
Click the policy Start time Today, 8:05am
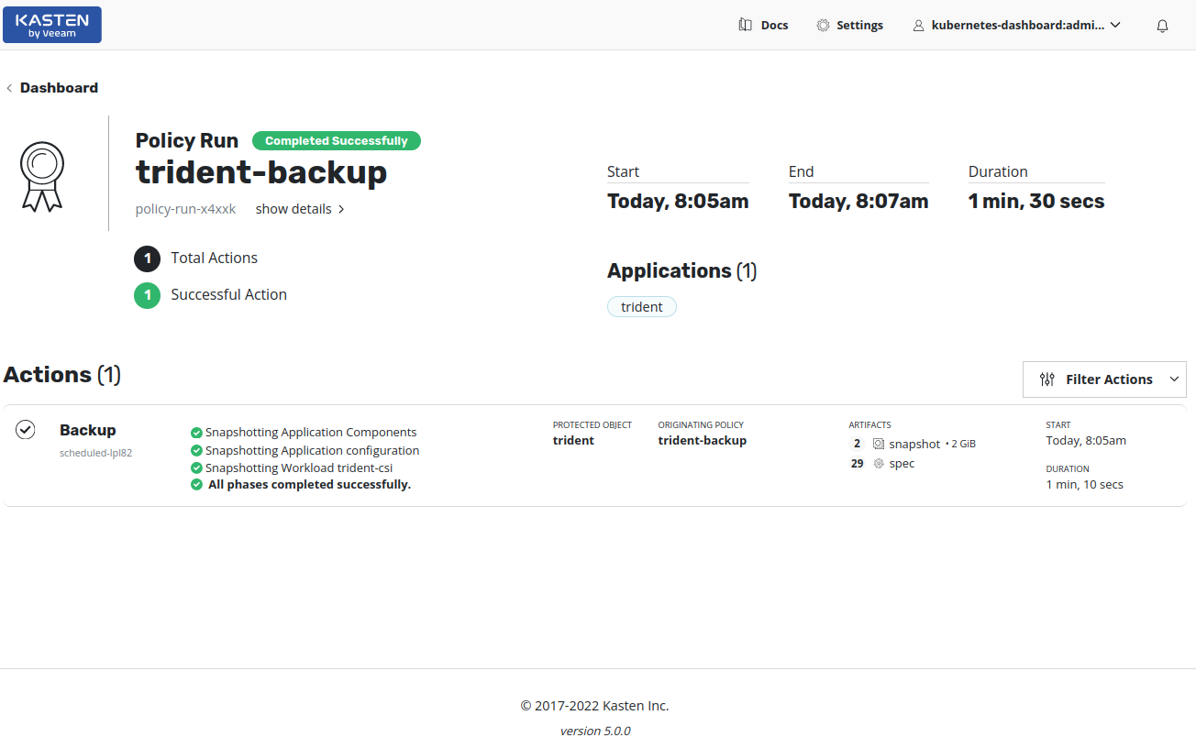(678, 202)
